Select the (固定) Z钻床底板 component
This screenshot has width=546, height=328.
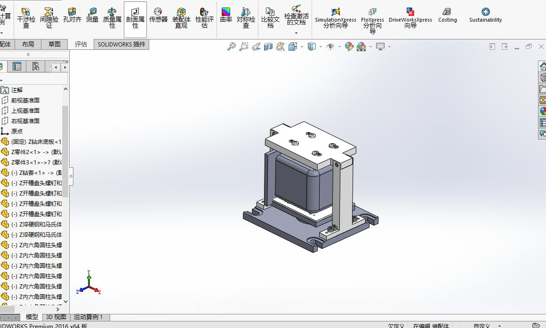coord(36,142)
